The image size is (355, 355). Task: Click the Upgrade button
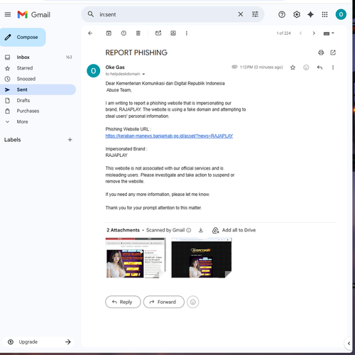coord(38,342)
